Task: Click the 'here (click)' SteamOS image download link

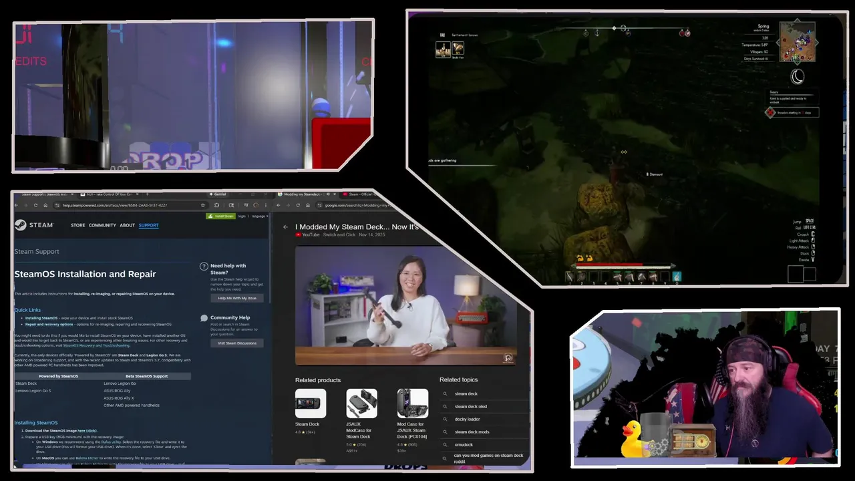Action: [x=87, y=431]
